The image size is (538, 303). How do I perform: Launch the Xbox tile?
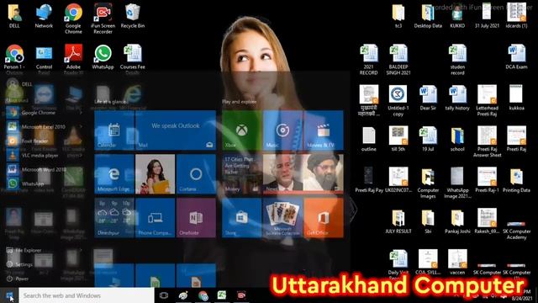click(241, 130)
